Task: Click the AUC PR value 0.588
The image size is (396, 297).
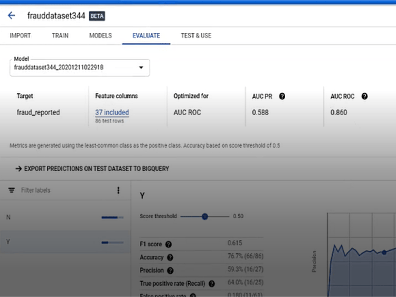Action: tap(260, 112)
